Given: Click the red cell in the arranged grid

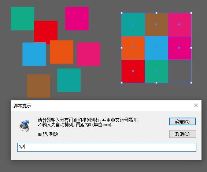Looking at the screenshot, I should tap(133, 71).
